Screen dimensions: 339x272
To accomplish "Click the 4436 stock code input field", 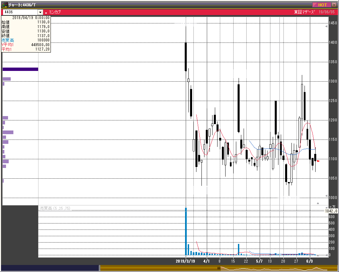I will point(20,12).
